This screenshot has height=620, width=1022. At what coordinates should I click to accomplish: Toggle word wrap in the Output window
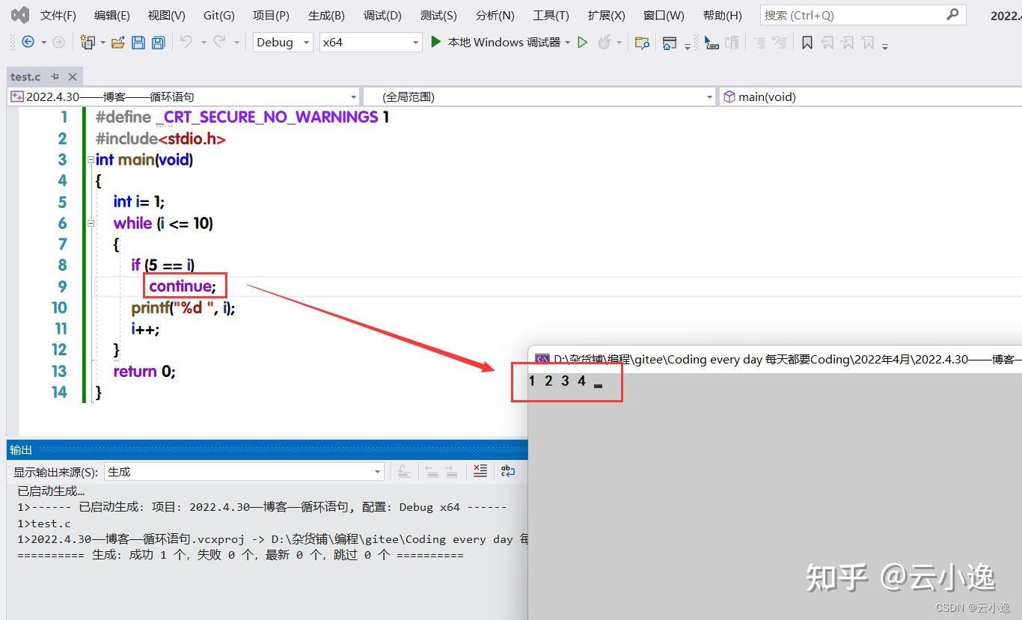pos(508,471)
